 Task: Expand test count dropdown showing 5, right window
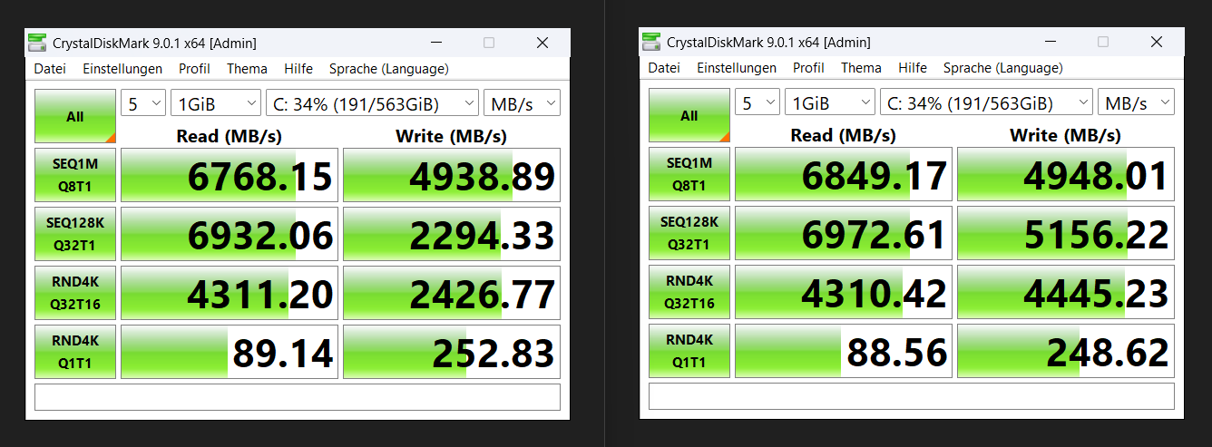[x=757, y=102]
